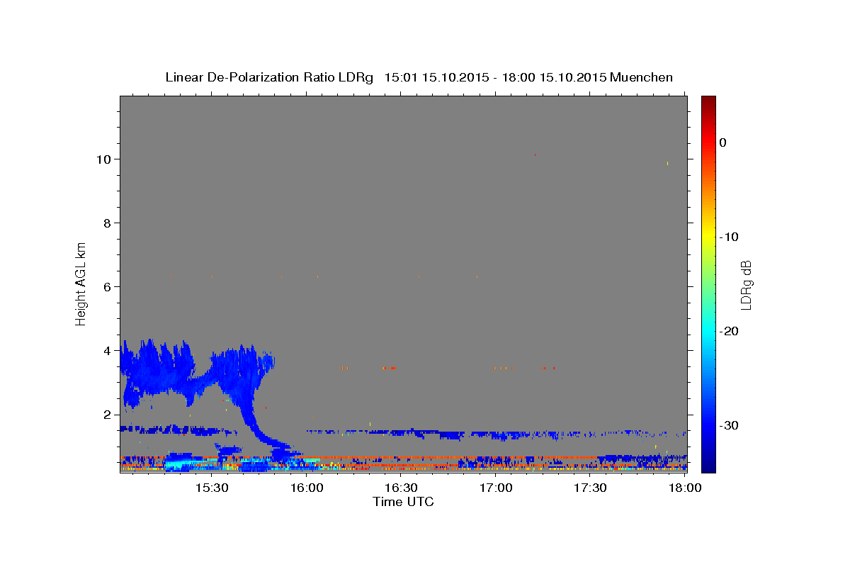Click the 17:00 time tick label

point(496,488)
